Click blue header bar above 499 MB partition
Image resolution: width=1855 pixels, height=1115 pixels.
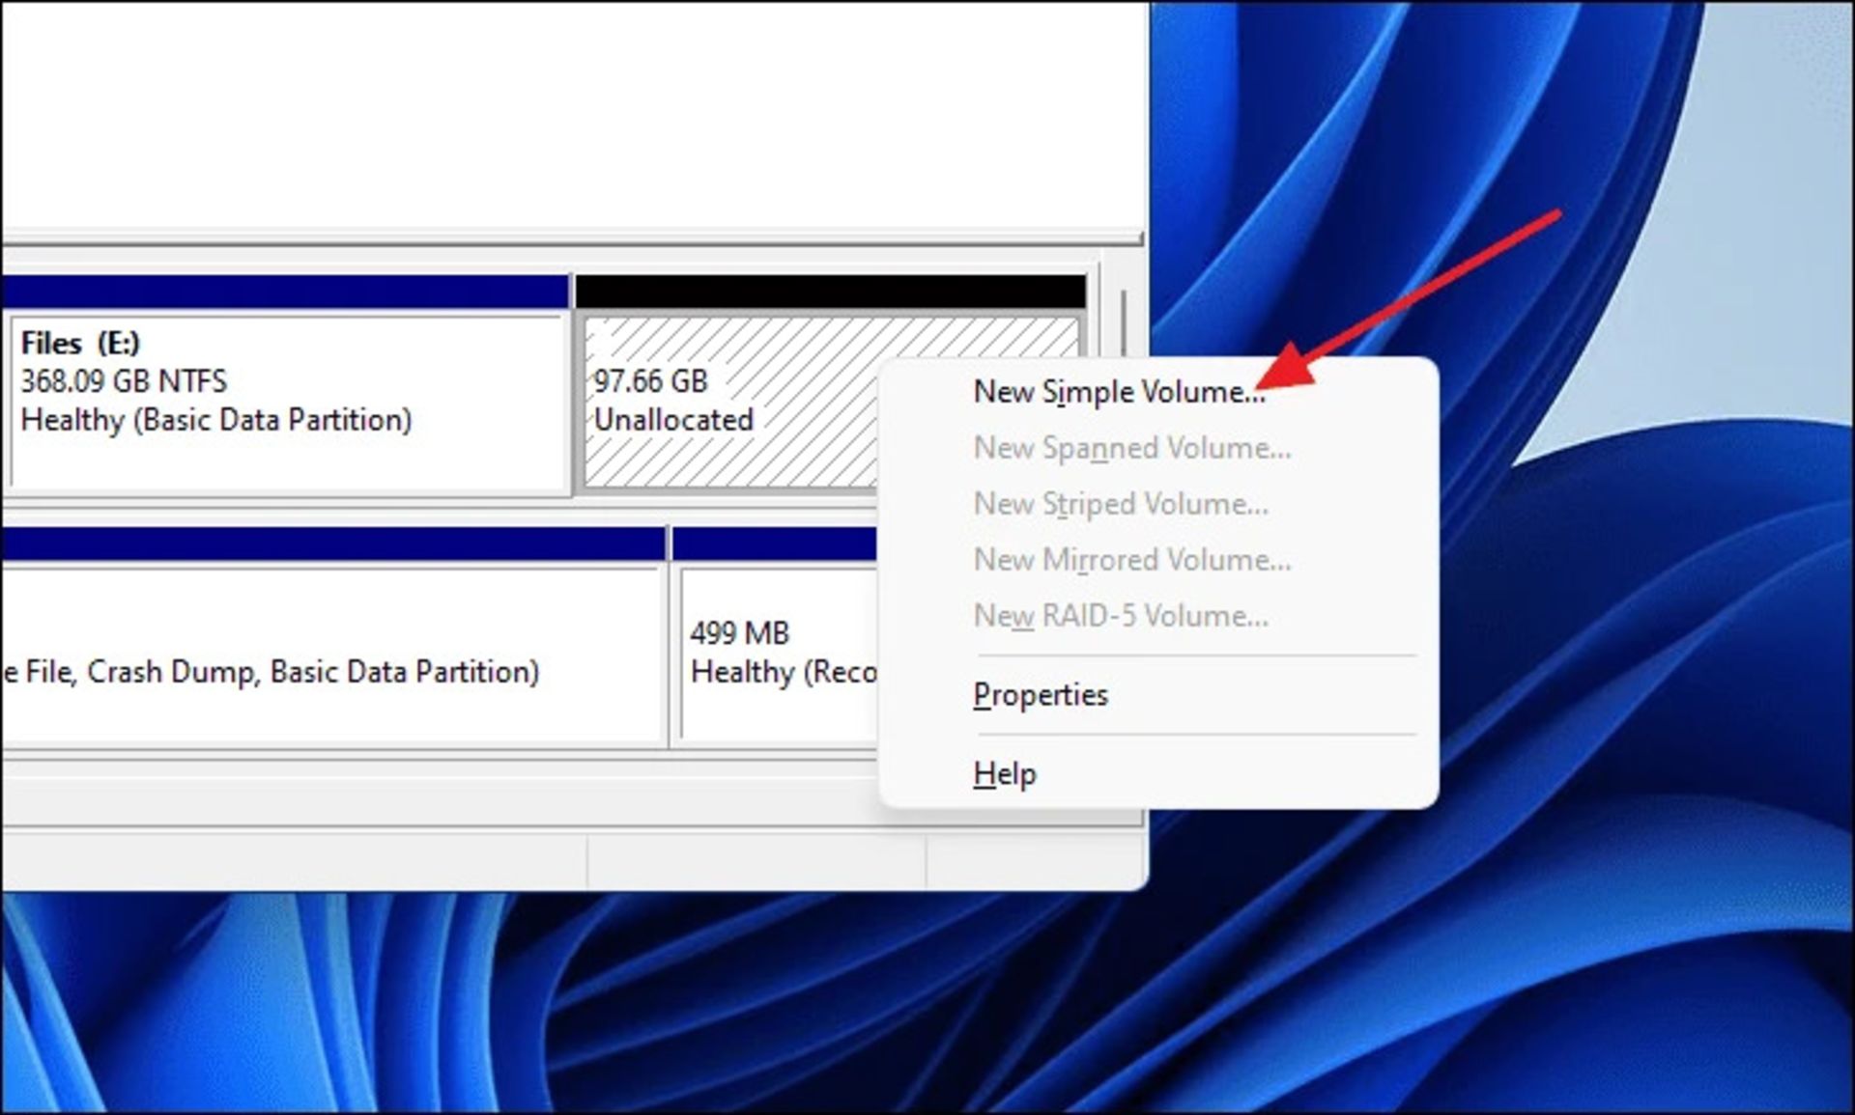(773, 544)
